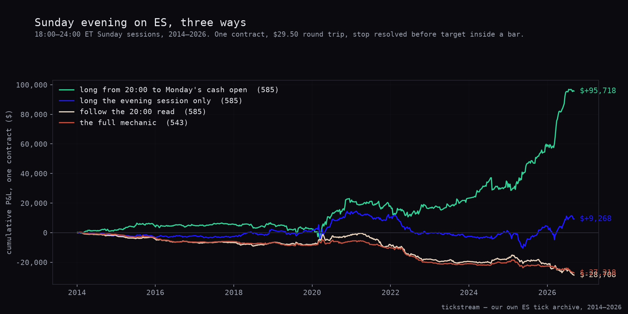Click the subtitle describing Sunday sessions
628x314 pixels.
click(279, 34)
